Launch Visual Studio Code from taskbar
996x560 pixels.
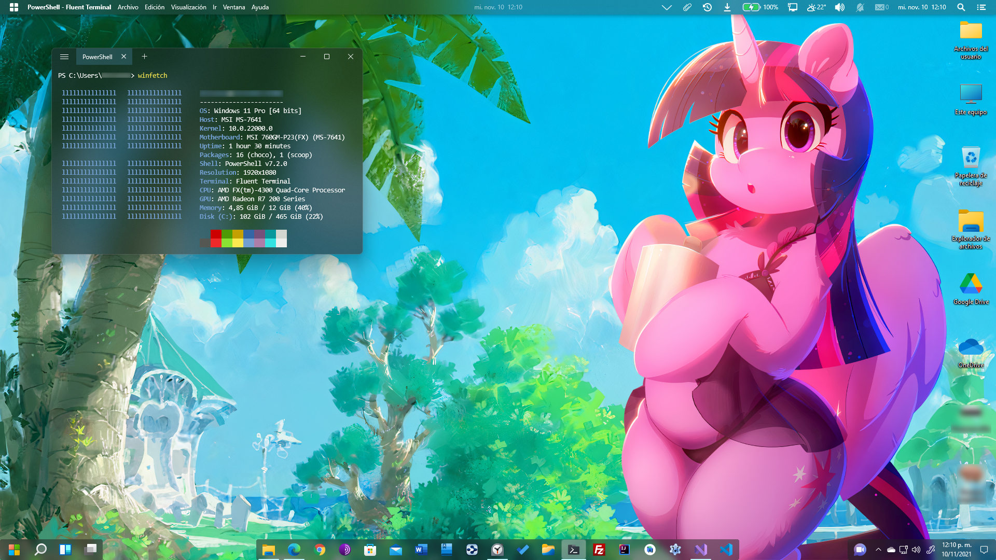(x=726, y=550)
